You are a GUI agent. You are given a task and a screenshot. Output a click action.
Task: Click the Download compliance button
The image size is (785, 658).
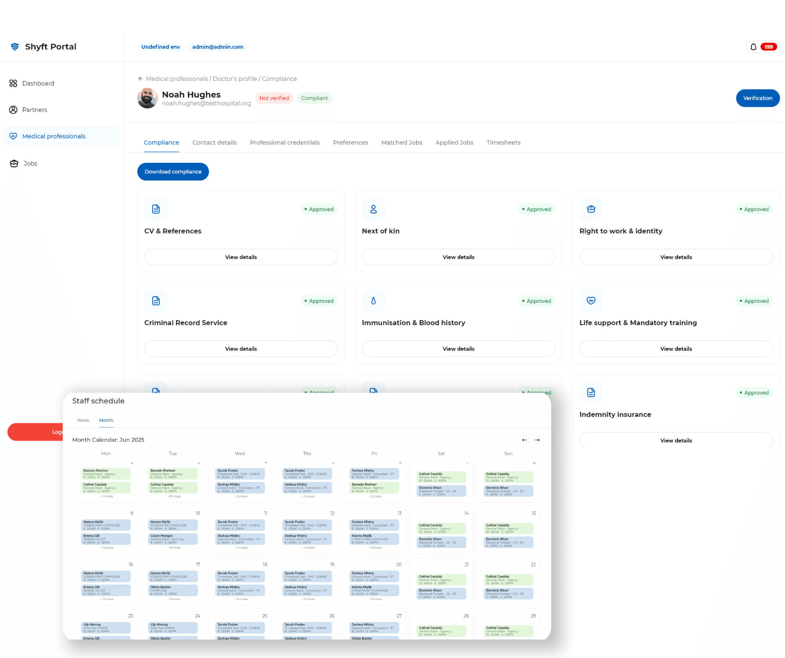pyautogui.click(x=173, y=171)
